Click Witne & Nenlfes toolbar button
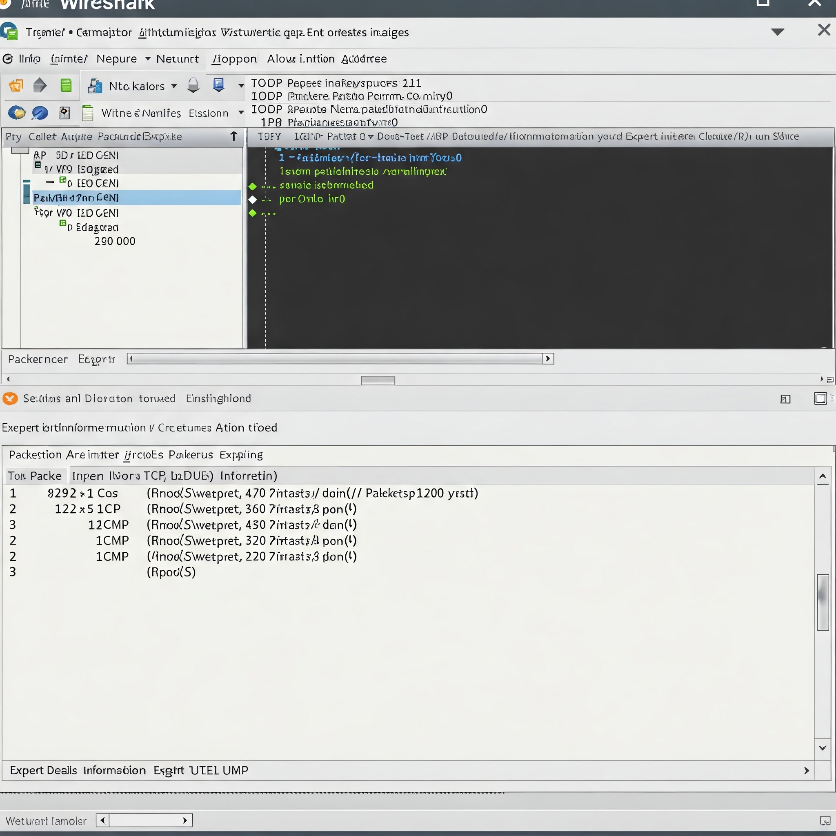 (141, 113)
